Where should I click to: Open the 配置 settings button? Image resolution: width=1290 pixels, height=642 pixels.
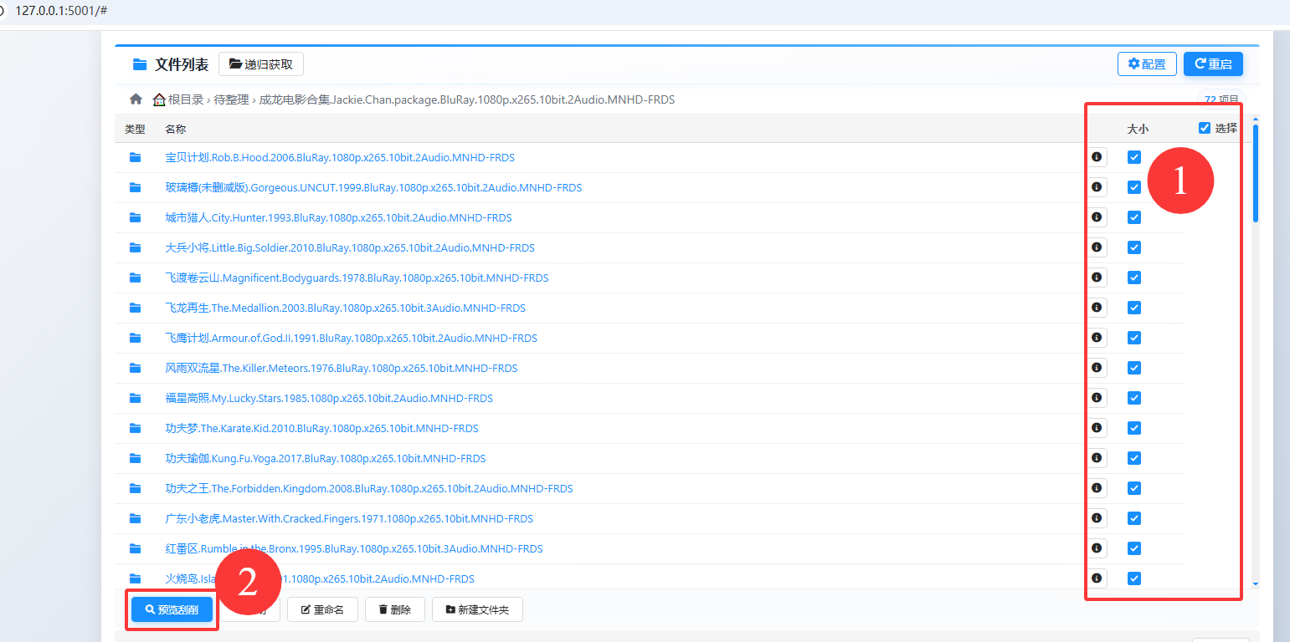pos(1146,64)
